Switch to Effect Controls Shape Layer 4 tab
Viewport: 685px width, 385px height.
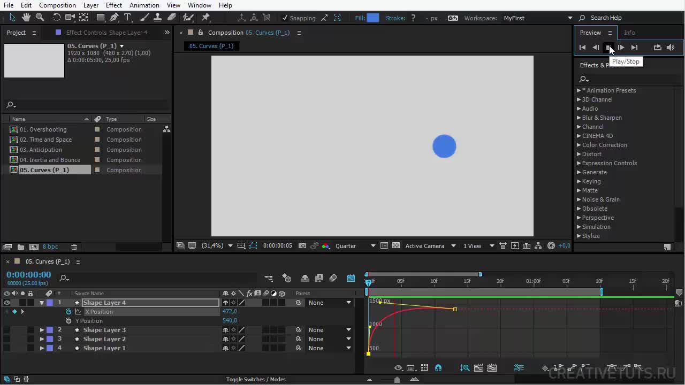[x=106, y=33]
